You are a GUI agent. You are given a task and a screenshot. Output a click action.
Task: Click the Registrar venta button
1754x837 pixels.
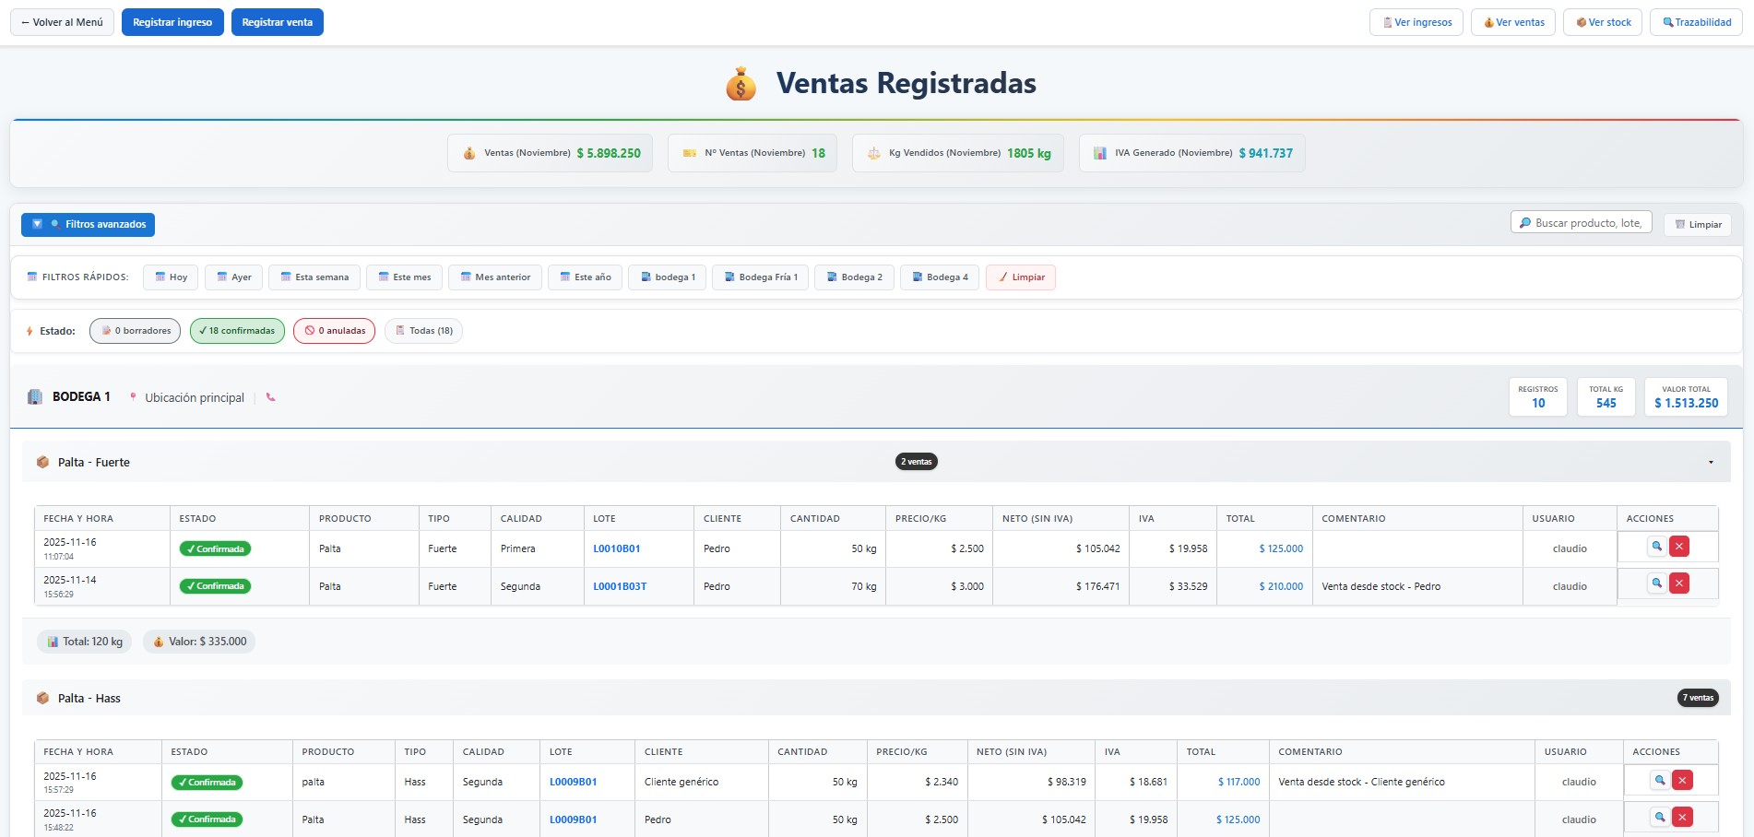[x=277, y=21]
